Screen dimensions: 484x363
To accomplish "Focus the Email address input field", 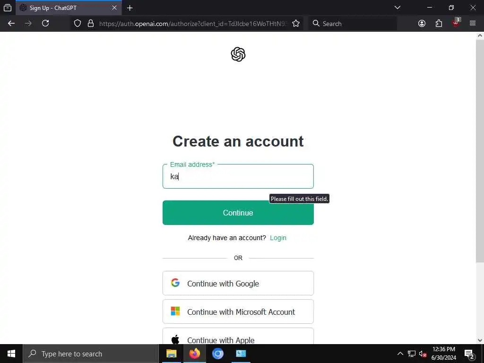I will pos(238,176).
